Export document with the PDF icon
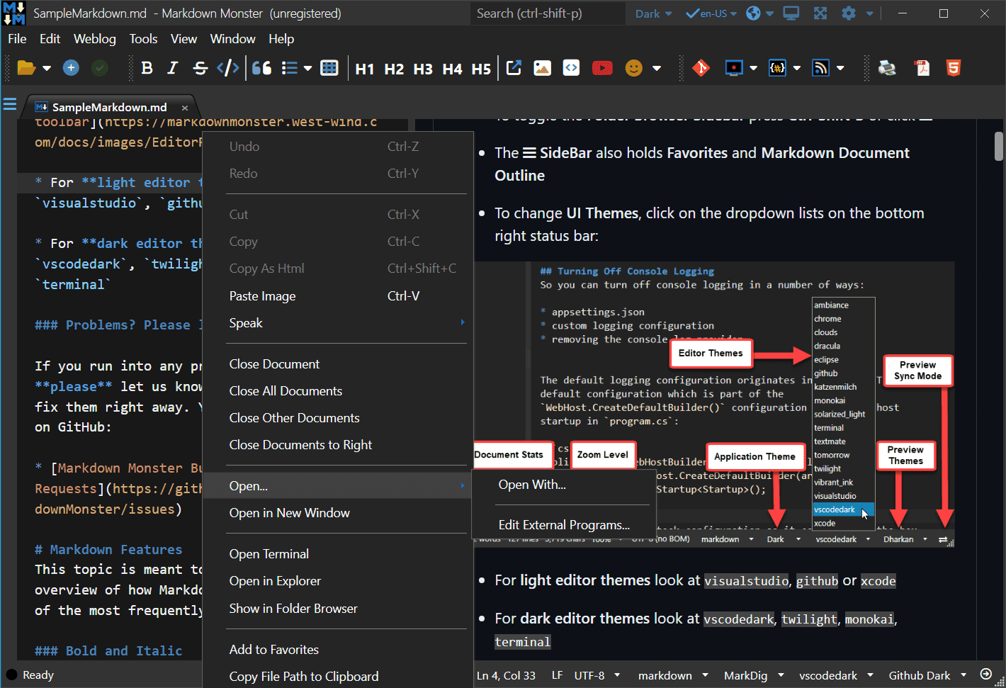Viewport: 1006px width, 688px height. [922, 68]
